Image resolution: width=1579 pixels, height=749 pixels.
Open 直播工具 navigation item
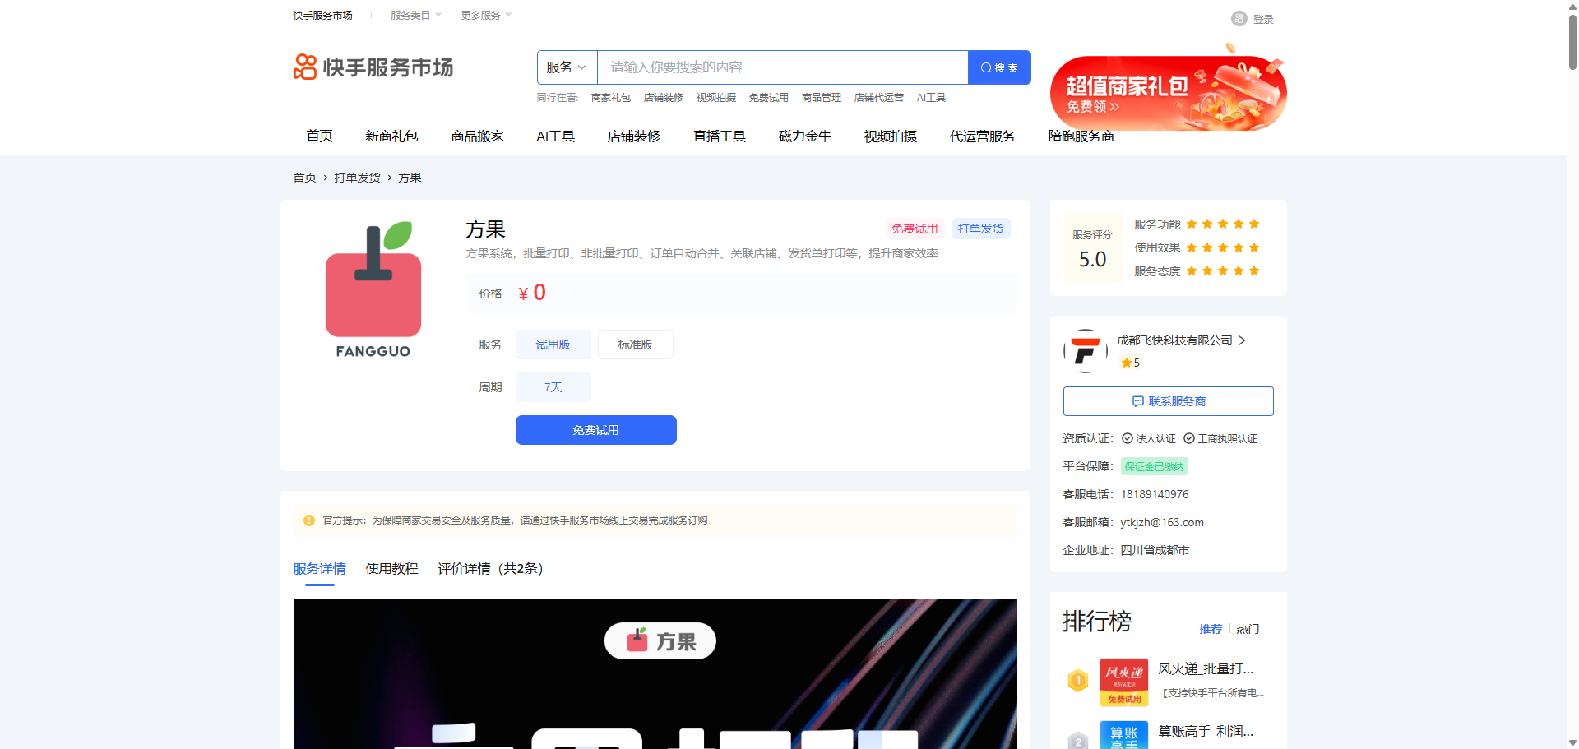click(x=720, y=136)
